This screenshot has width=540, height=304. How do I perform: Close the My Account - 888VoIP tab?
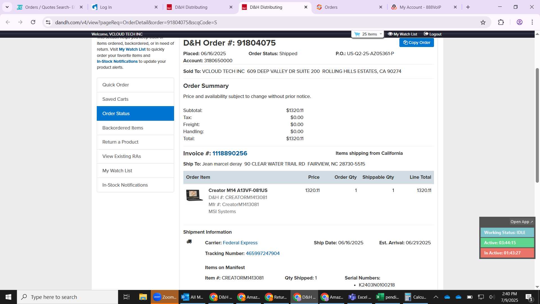[x=455, y=7]
